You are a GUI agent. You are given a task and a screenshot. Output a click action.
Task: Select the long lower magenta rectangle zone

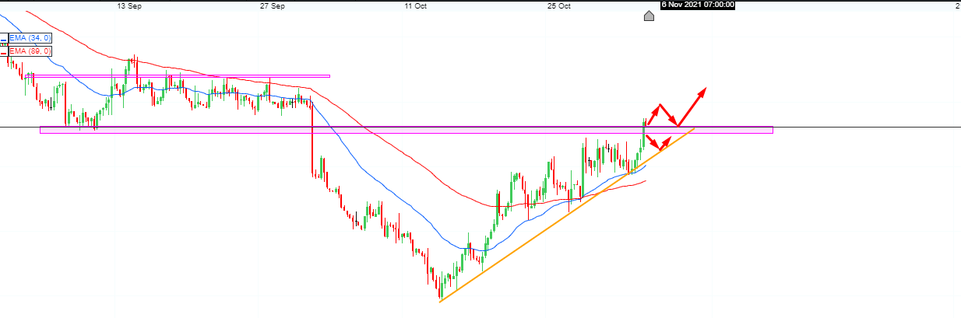407,130
